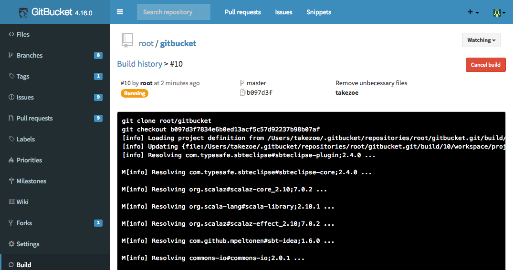
Task: Open Branches in the sidebar
Action: [x=29, y=55]
